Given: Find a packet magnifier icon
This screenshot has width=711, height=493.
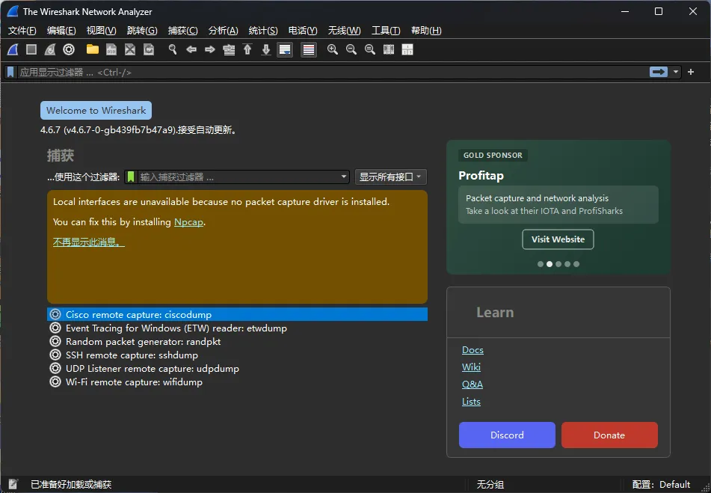Looking at the screenshot, I should pos(172,49).
